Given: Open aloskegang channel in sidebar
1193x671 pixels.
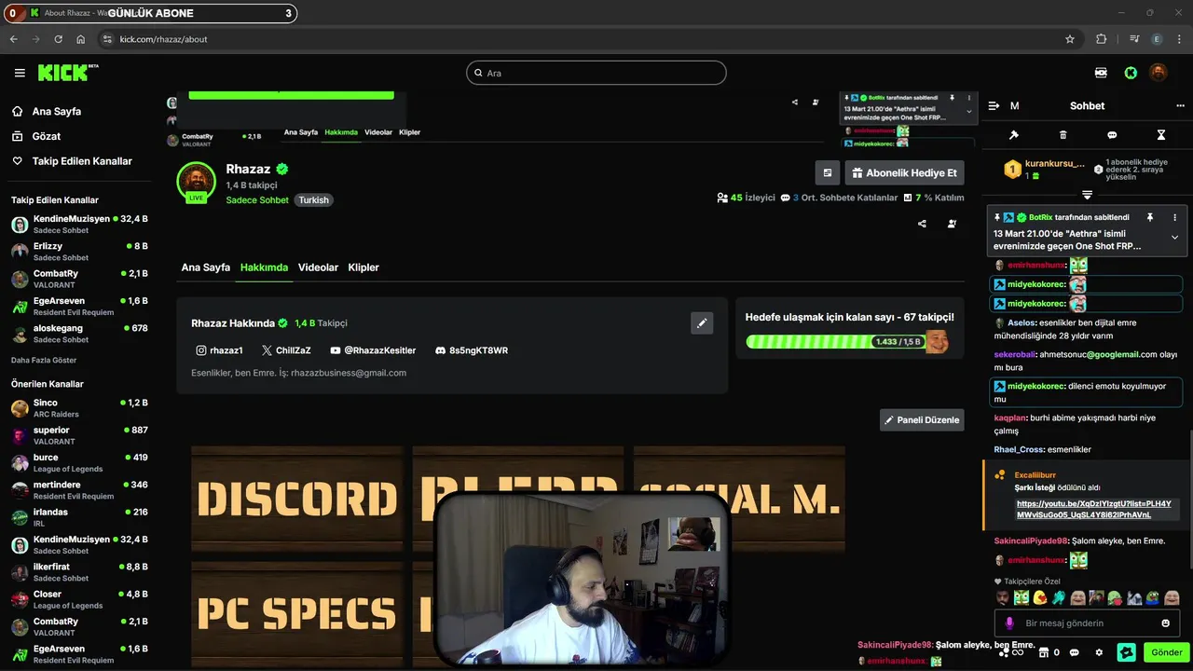Looking at the screenshot, I should click(79, 333).
